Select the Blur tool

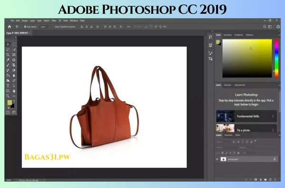(x=14, y=75)
